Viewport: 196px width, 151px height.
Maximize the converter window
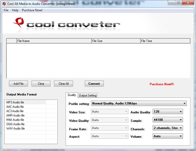(x=179, y=3)
